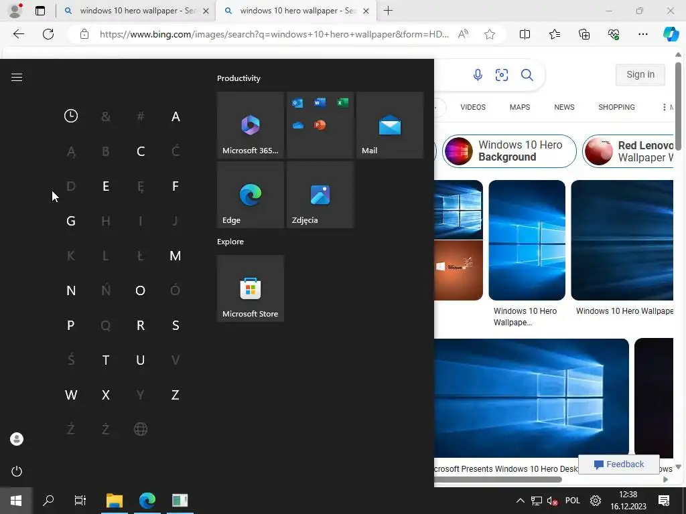This screenshot has width=686, height=514.
Task: Open Bing Feedback button
Action: (619, 464)
